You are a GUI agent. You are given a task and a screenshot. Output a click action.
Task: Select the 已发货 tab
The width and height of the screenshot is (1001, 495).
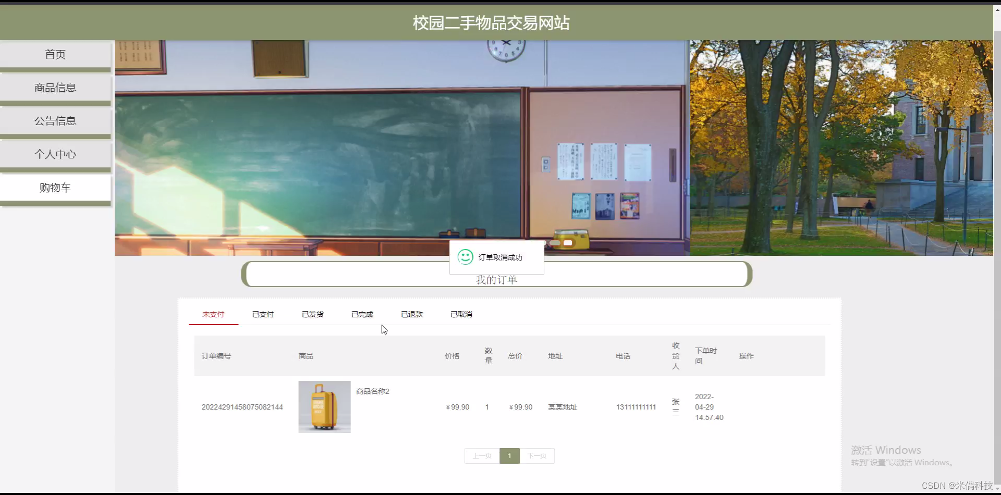click(x=312, y=314)
